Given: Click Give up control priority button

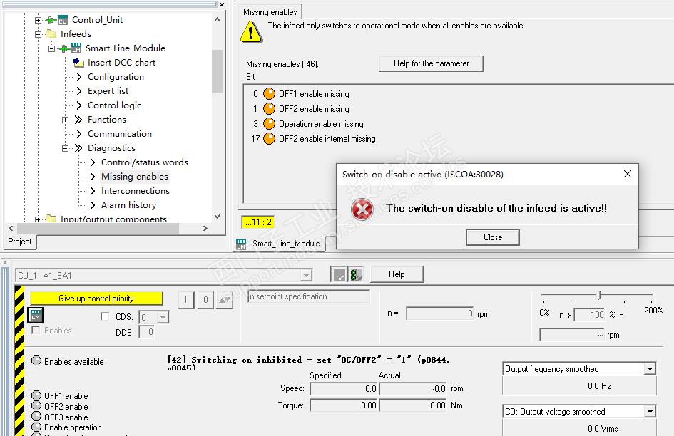Looking at the screenshot, I should click(x=96, y=298).
